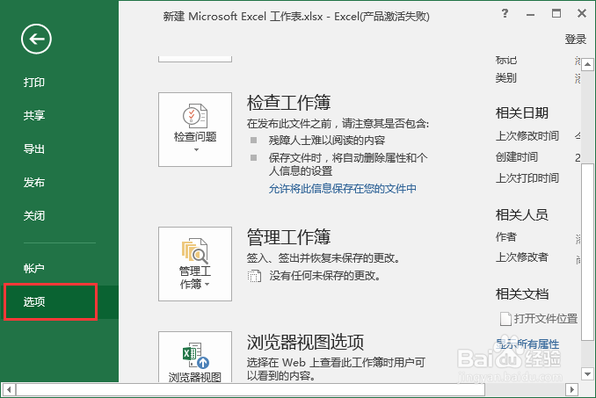Click 显示所有属性 link
This screenshot has width=596, height=398.
(527, 344)
